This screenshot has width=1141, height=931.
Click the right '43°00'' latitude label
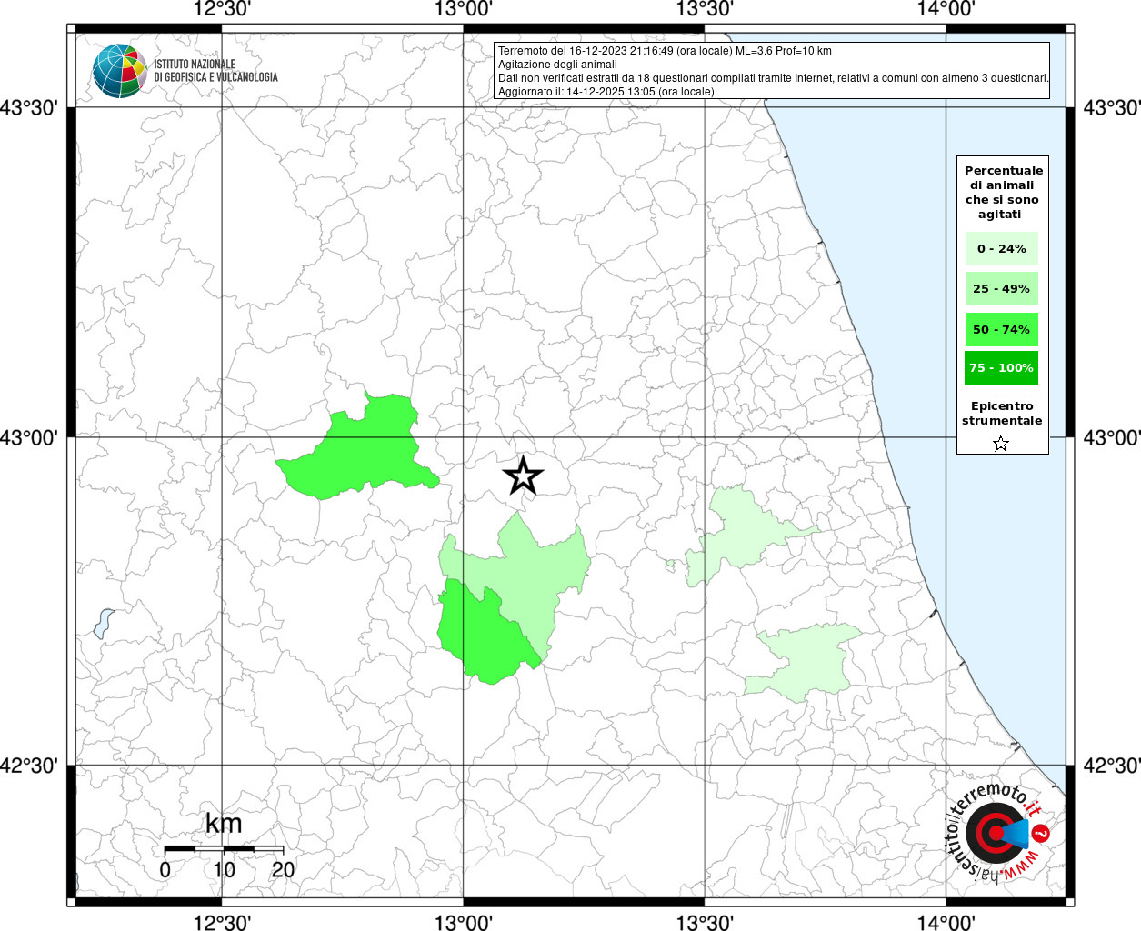coord(1112,437)
